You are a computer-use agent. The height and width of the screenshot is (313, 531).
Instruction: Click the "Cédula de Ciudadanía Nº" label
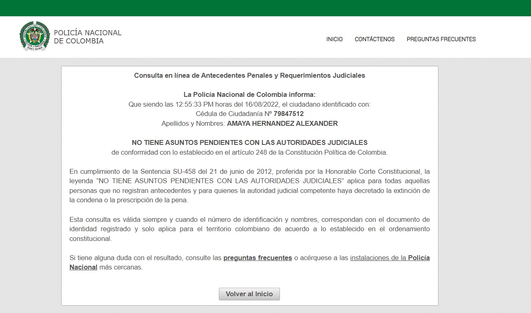[x=234, y=114]
